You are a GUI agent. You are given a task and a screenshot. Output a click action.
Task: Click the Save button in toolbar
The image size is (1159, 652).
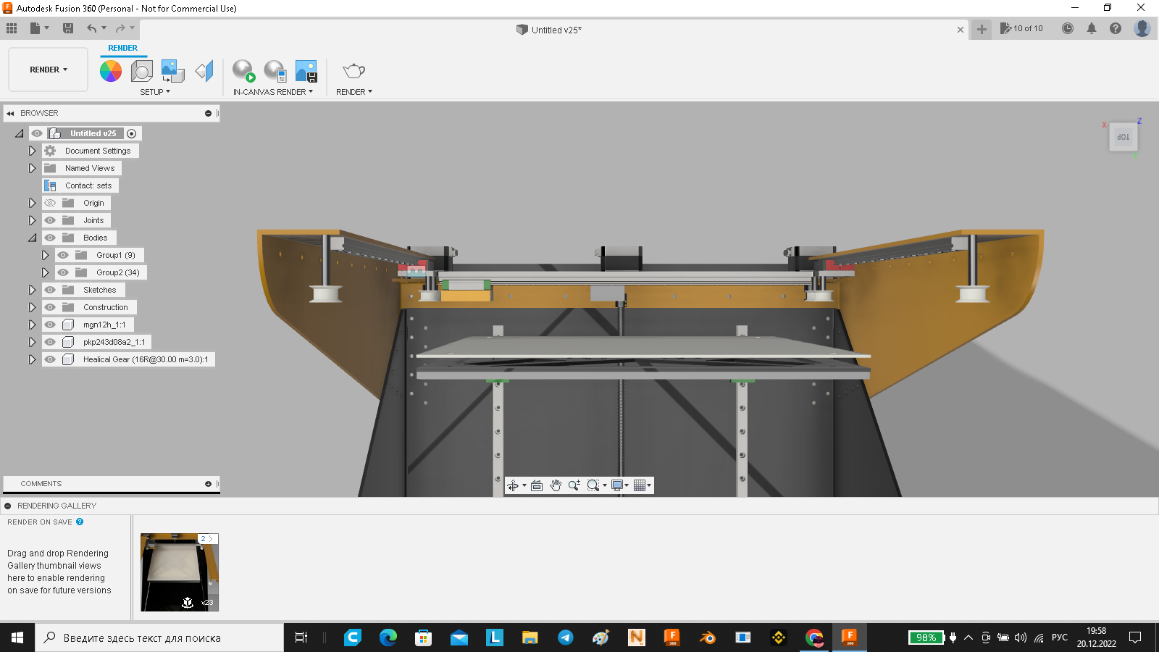pyautogui.click(x=68, y=28)
